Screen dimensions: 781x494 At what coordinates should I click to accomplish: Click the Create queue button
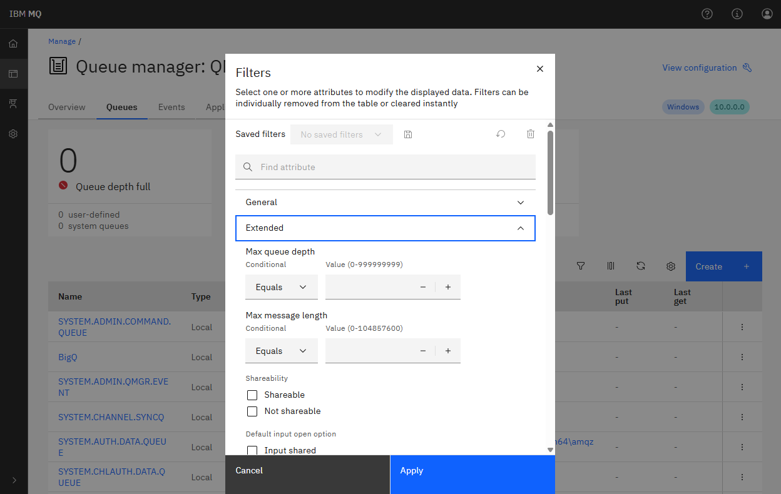click(724, 266)
